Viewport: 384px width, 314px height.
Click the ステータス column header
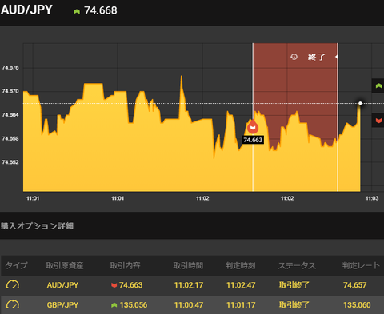point(297,265)
